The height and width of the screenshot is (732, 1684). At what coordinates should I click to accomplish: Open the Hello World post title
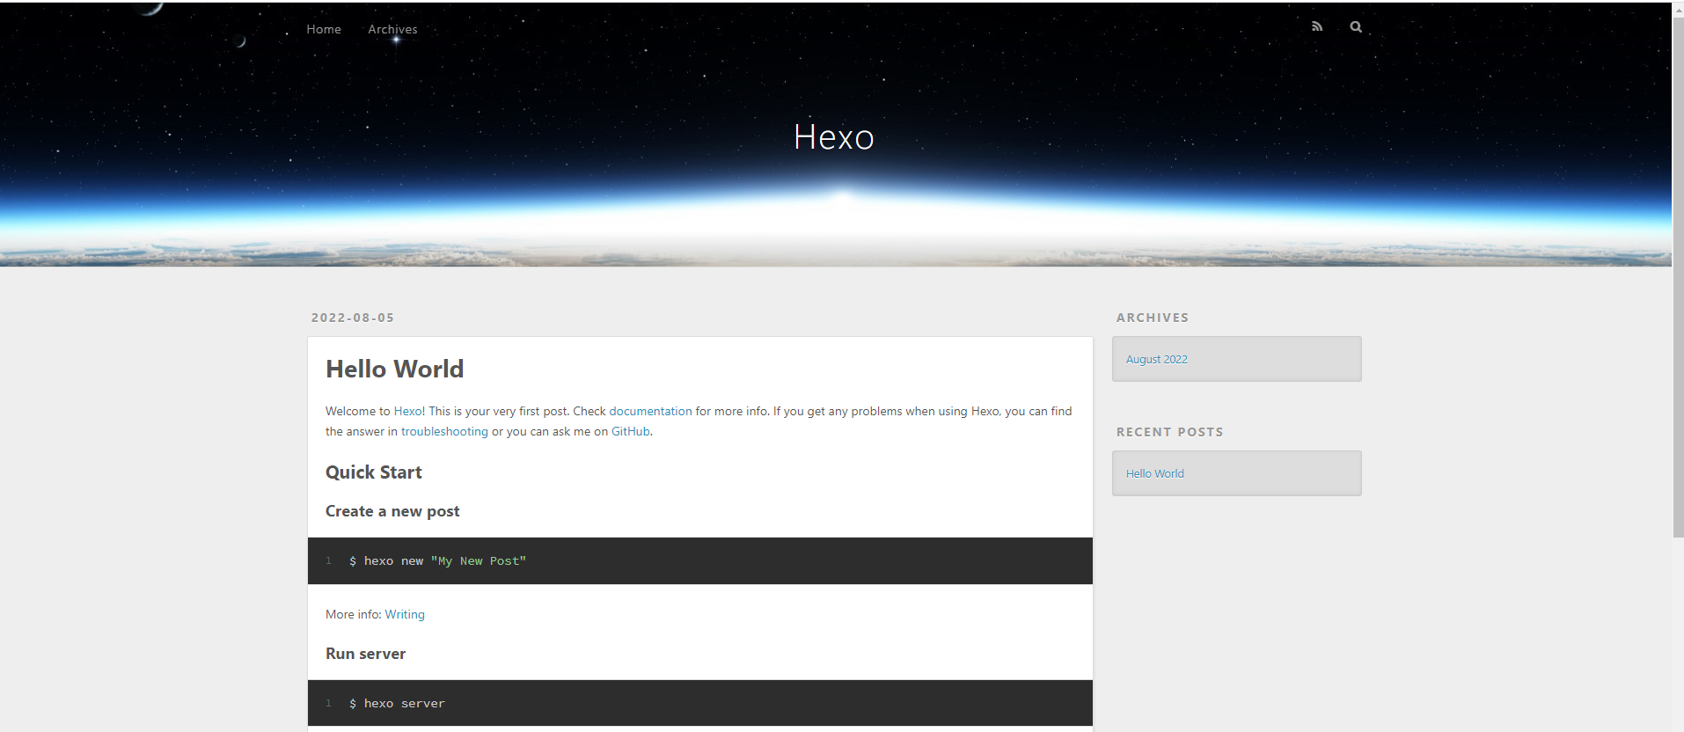point(394,369)
